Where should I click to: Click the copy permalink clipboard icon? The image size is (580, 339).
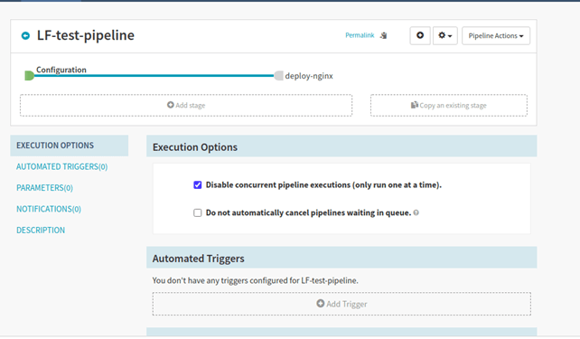384,35
